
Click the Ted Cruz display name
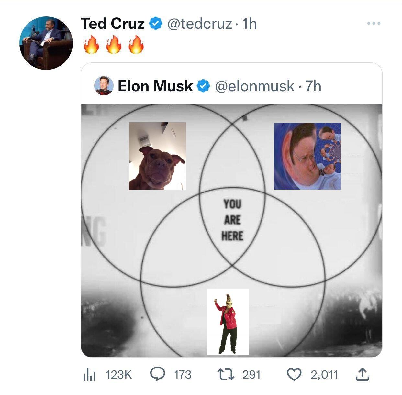click(112, 24)
